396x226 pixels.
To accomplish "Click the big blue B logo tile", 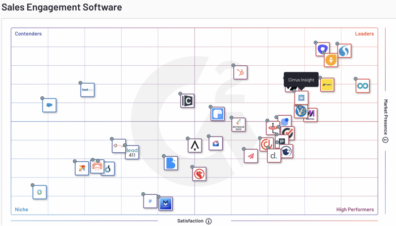I will point(171,163).
